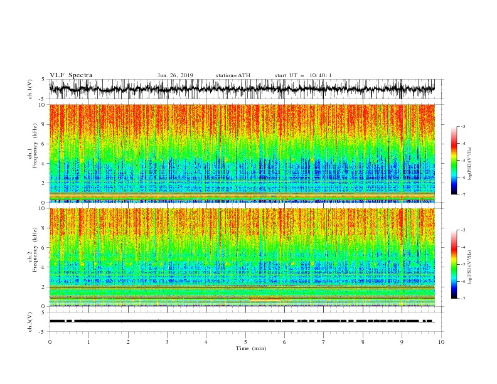This screenshot has width=497, height=384.
Task: Click the time axis tick label '1'
Action: coord(88,342)
